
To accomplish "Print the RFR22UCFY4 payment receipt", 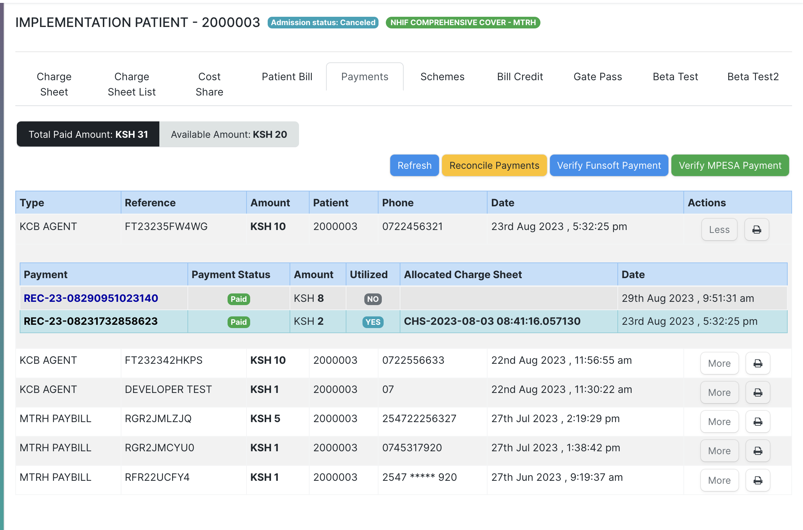I will coord(758,480).
